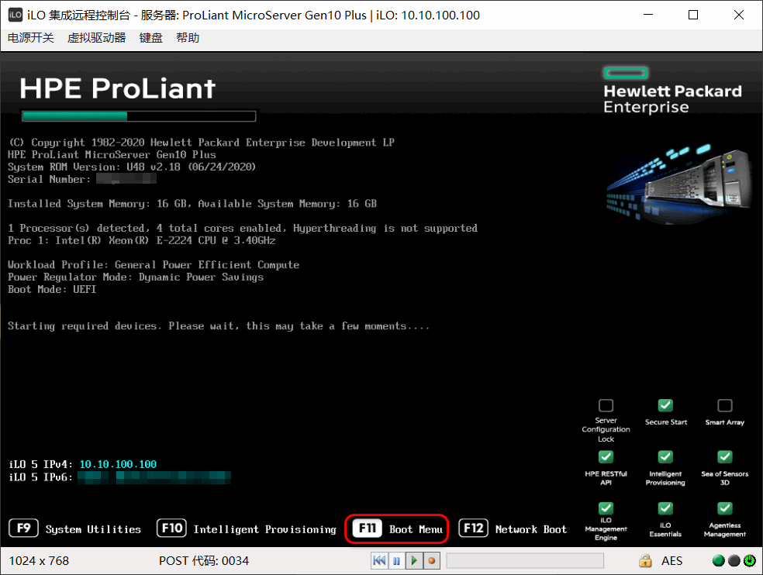Click the F12 Network Boot key
The height and width of the screenshot is (575, 763).
(x=473, y=529)
